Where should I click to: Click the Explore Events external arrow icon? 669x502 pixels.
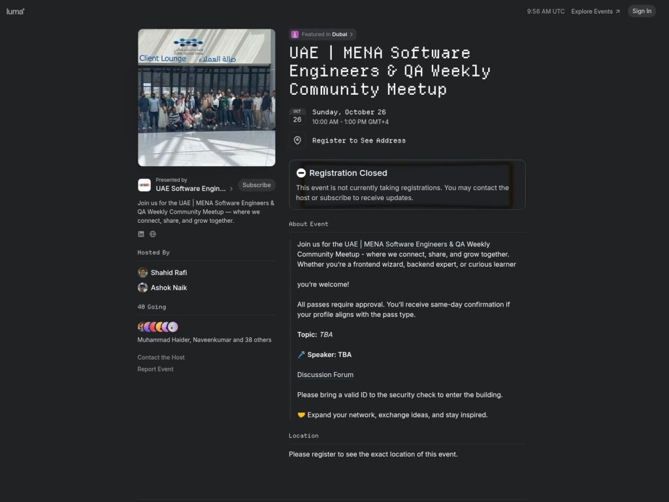[616, 10]
